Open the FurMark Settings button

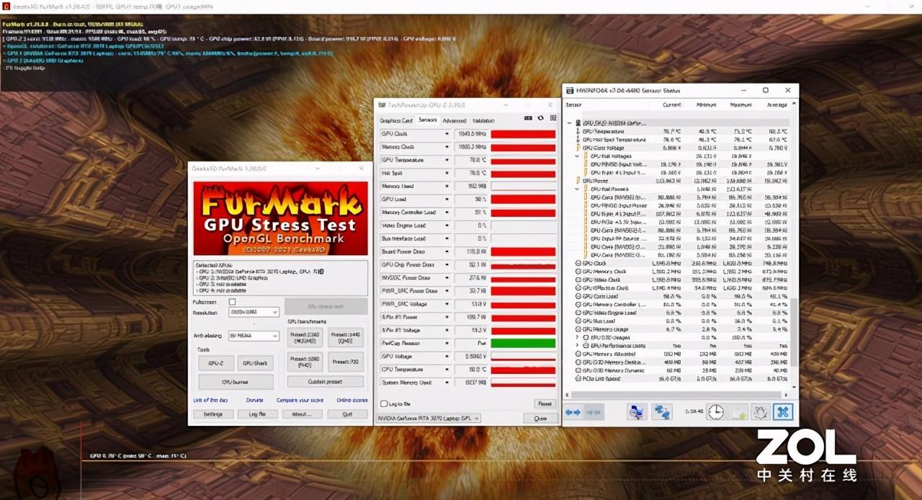pos(212,414)
